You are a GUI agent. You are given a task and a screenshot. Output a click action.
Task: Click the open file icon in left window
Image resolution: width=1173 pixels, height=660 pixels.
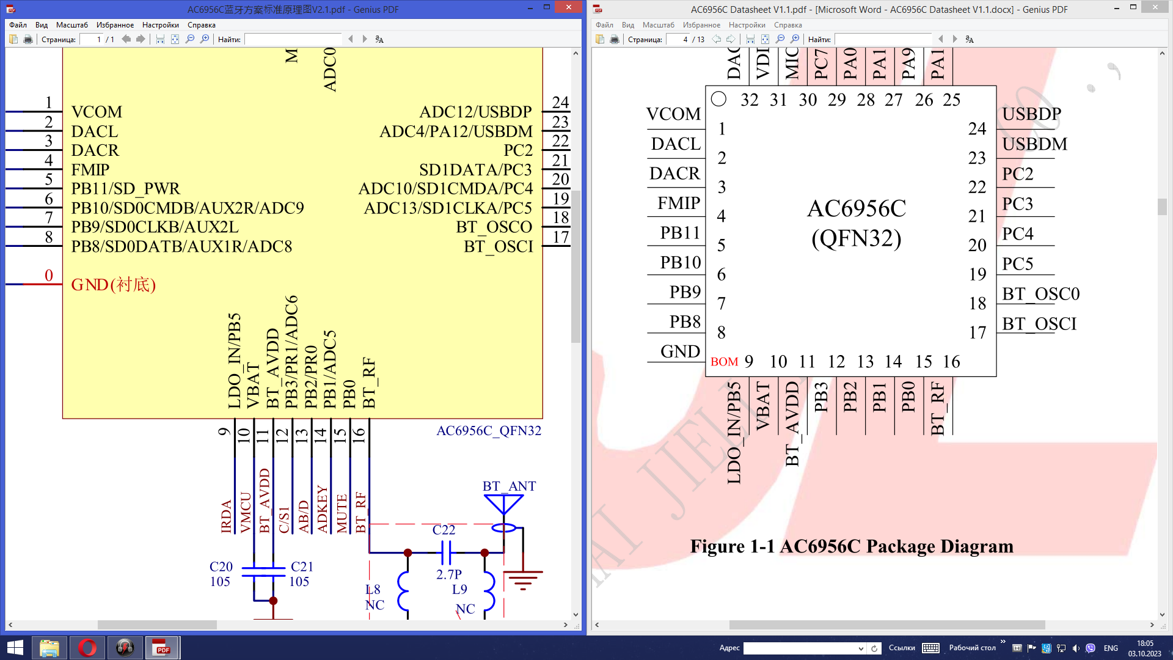coord(13,39)
